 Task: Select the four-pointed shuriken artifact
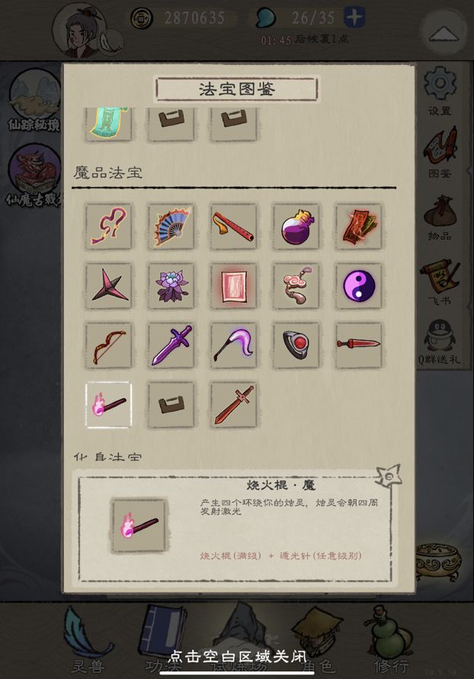coord(108,286)
